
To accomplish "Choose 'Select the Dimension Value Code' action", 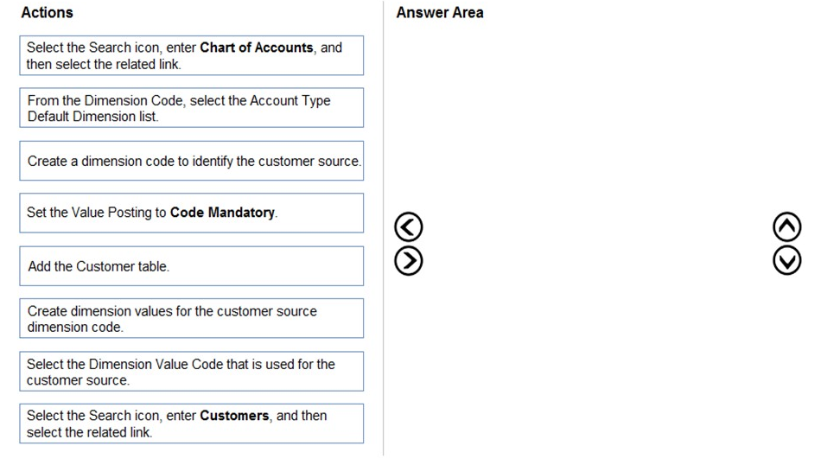I will coord(191,372).
